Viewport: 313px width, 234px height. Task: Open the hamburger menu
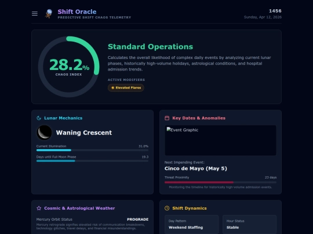click(x=35, y=14)
